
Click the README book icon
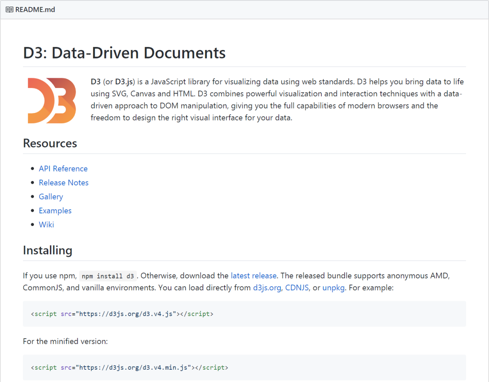point(9,10)
